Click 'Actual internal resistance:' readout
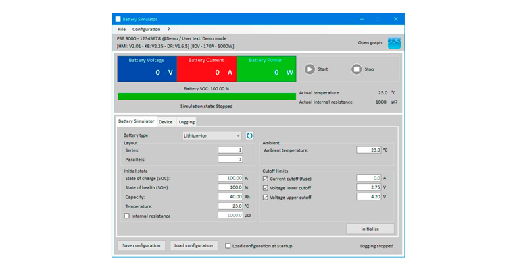The height and width of the screenshot is (271, 517). point(326,102)
